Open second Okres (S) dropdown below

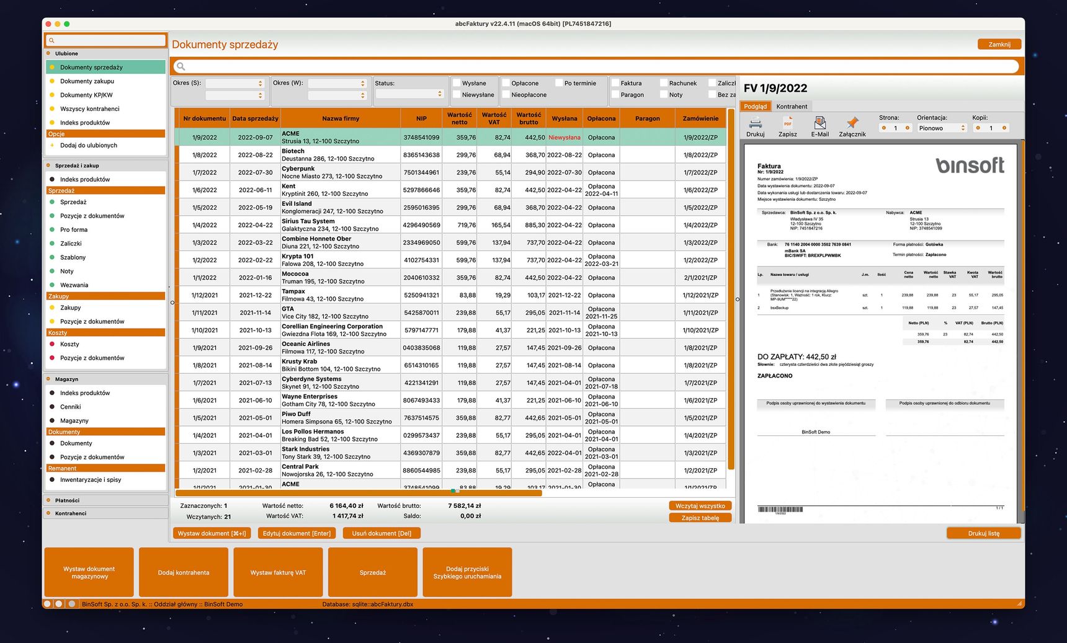coord(235,95)
